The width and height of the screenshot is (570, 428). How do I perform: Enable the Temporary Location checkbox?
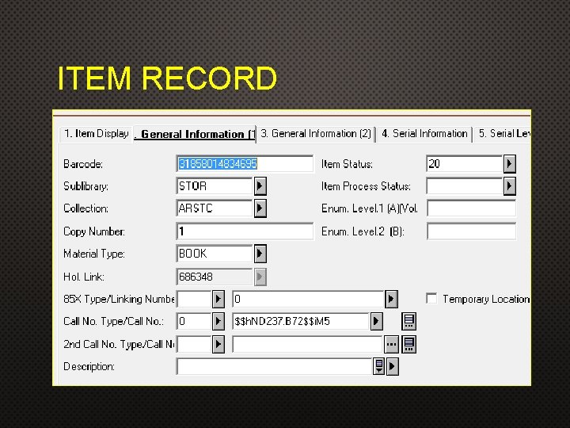tap(431, 299)
